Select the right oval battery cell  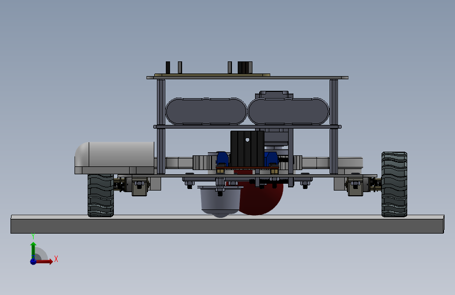(x=289, y=111)
